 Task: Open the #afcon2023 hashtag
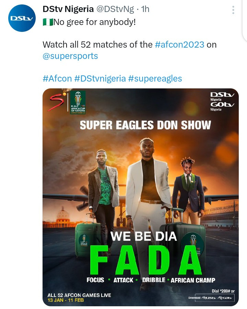click(x=179, y=44)
